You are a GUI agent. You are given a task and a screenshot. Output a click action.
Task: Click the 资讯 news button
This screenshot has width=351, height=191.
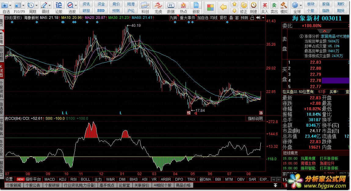coord(86,4)
